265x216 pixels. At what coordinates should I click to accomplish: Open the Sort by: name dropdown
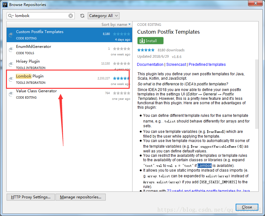pyautogui.click(x=114, y=25)
